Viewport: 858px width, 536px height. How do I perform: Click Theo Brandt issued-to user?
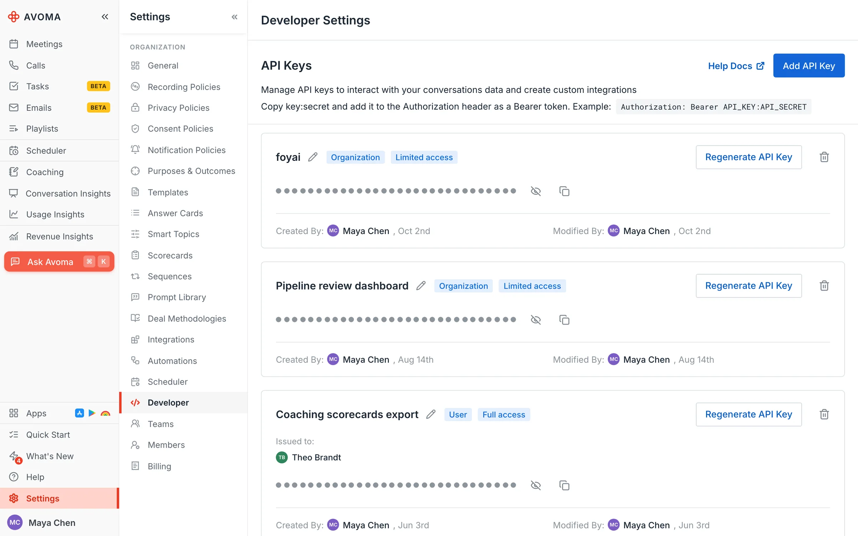click(x=308, y=457)
